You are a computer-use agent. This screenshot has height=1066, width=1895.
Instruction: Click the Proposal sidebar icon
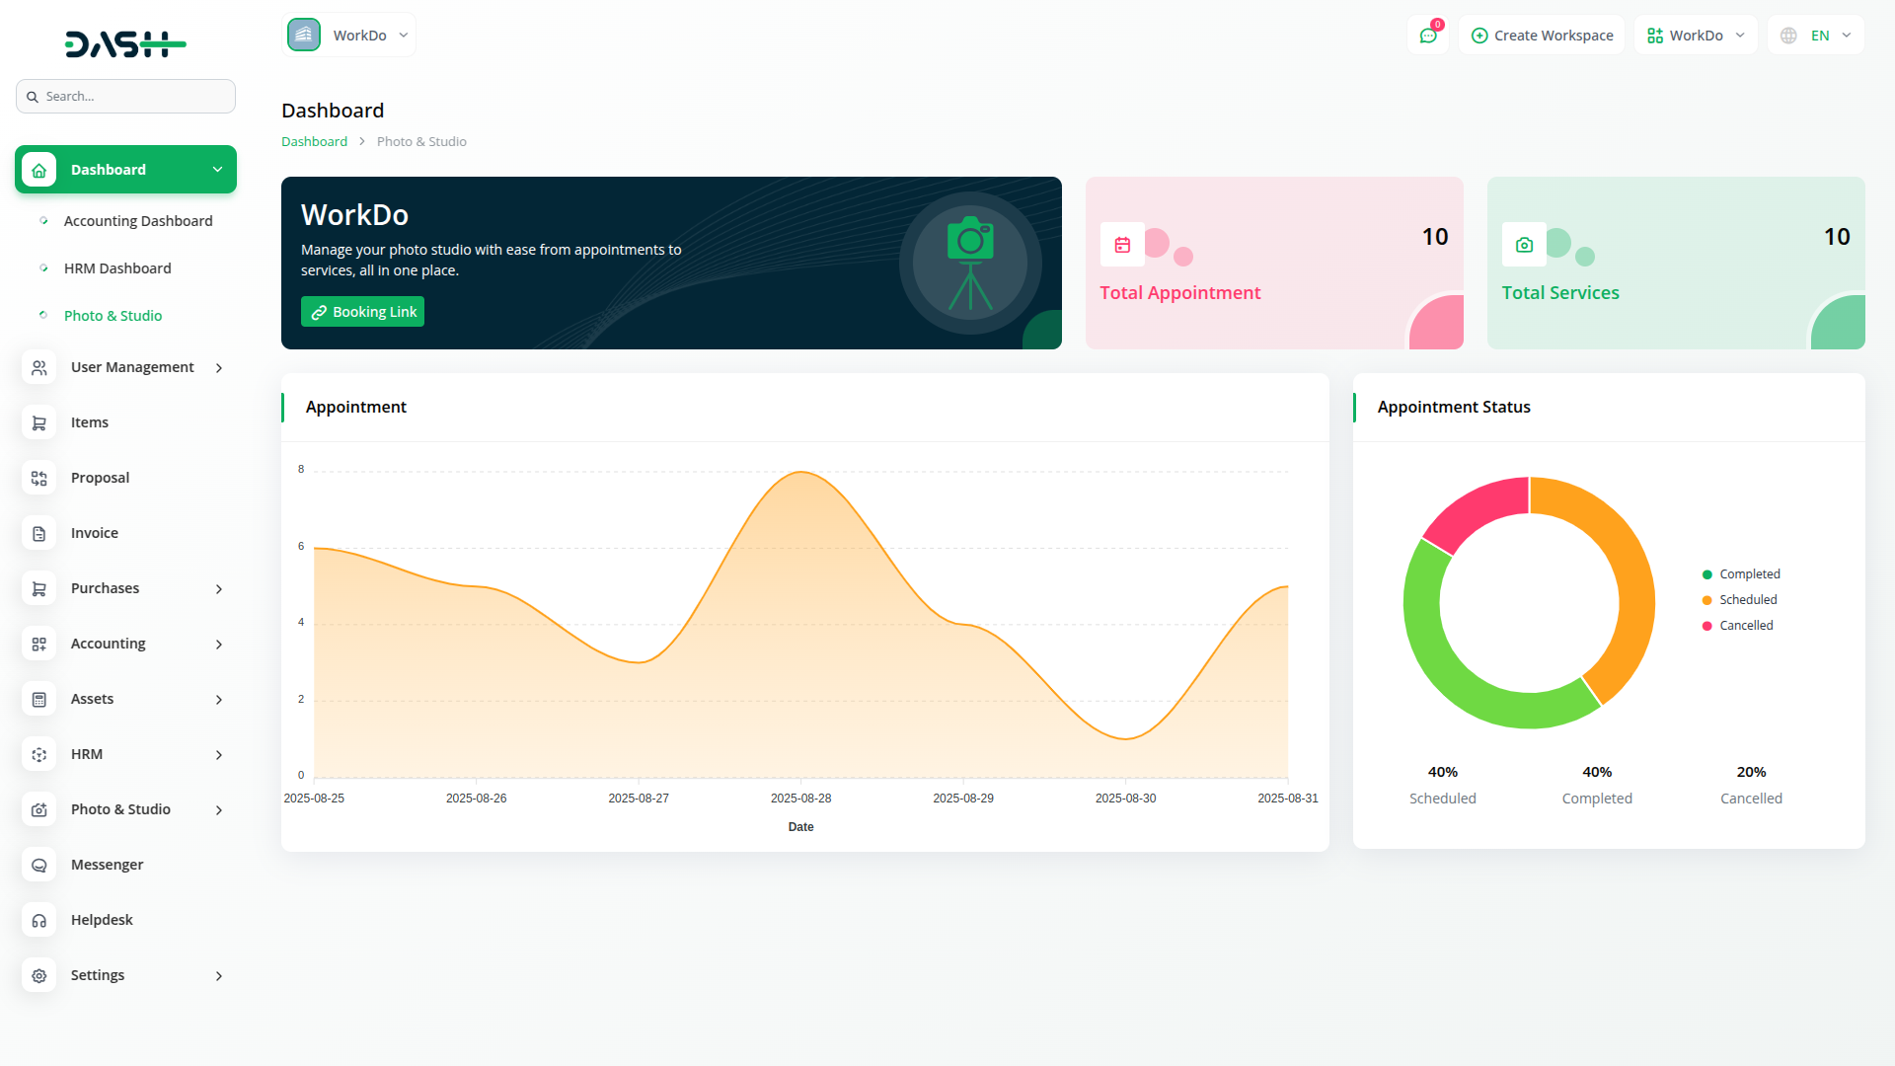tap(39, 478)
